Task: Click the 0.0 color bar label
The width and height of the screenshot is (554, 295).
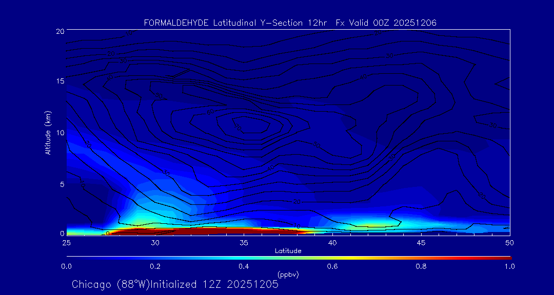Action: pos(66,266)
